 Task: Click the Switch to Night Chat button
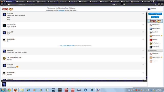[x=155, y=14]
